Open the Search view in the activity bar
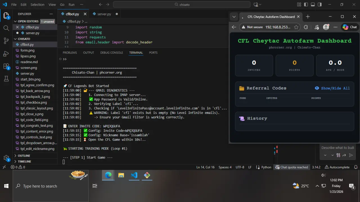The height and width of the screenshot is (202, 360). click(x=6, y=28)
